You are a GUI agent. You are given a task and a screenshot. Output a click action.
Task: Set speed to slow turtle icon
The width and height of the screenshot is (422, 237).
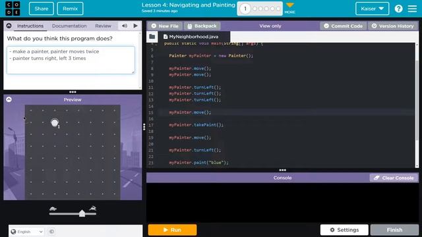tap(53, 209)
